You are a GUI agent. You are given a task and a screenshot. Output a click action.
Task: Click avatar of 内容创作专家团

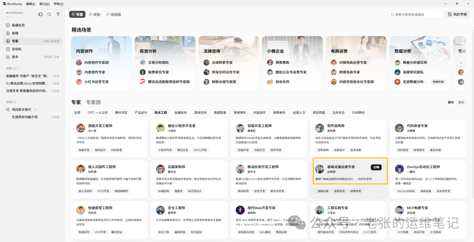pos(79,63)
